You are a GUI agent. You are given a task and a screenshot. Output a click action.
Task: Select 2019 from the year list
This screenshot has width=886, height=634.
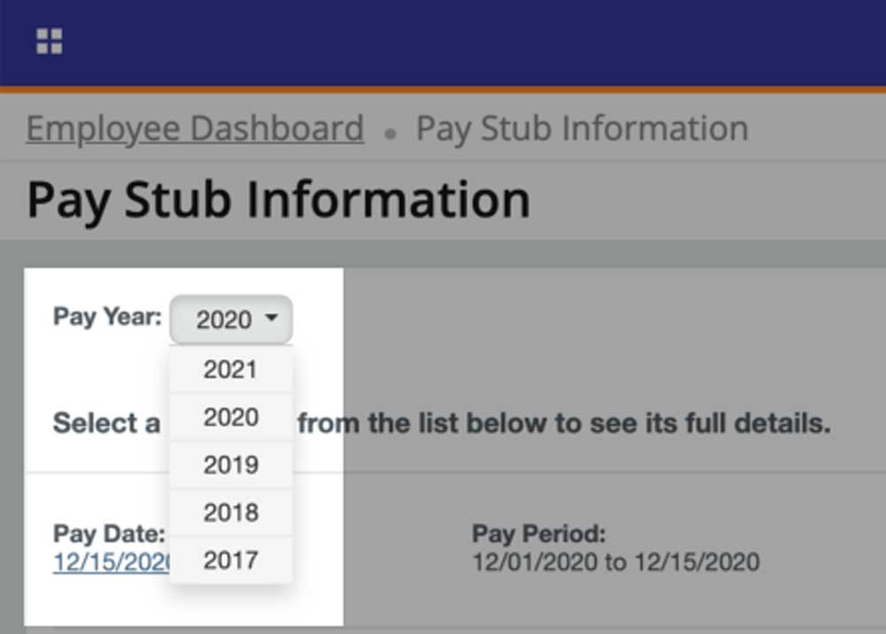point(231,465)
